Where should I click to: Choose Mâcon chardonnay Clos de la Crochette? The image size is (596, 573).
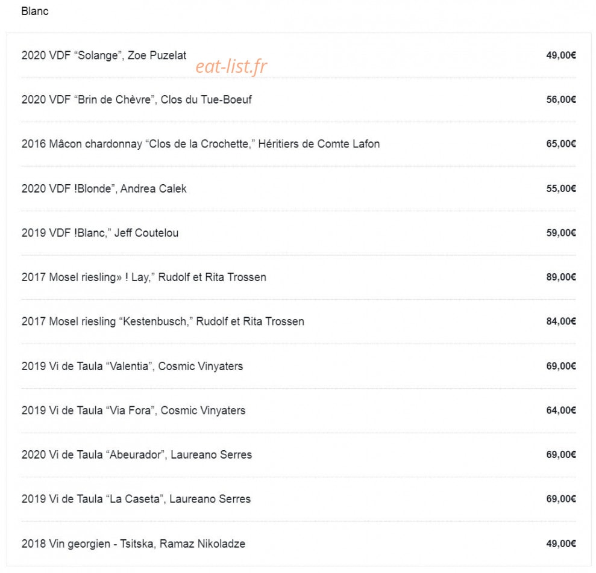tap(299, 144)
